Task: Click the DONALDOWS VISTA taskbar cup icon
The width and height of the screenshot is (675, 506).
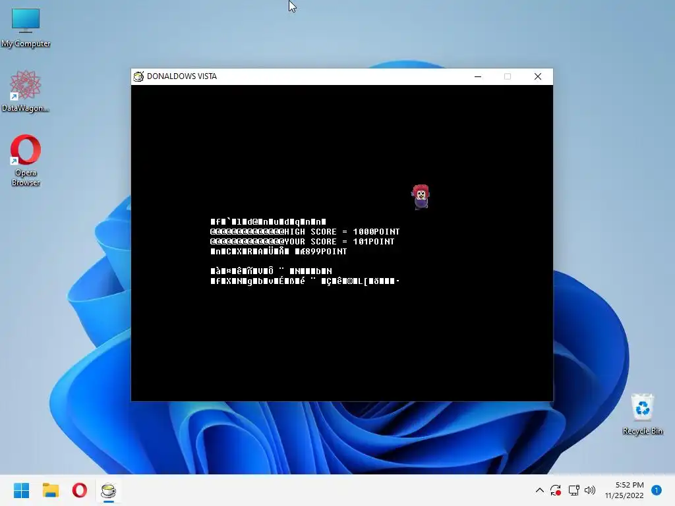Action: pos(109,490)
